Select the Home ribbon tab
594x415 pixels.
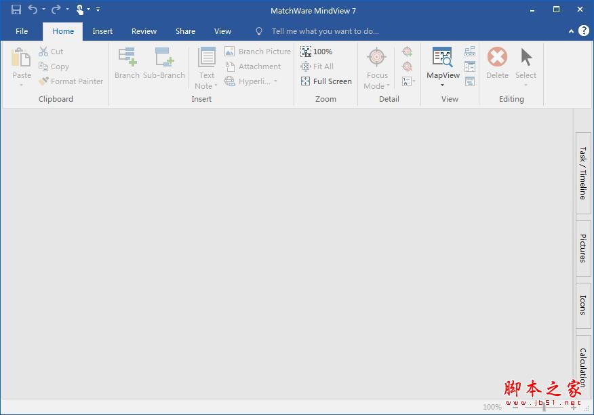[x=63, y=31]
